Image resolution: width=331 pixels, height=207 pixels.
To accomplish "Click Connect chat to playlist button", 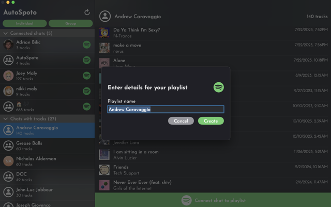I will pos(213,200).
